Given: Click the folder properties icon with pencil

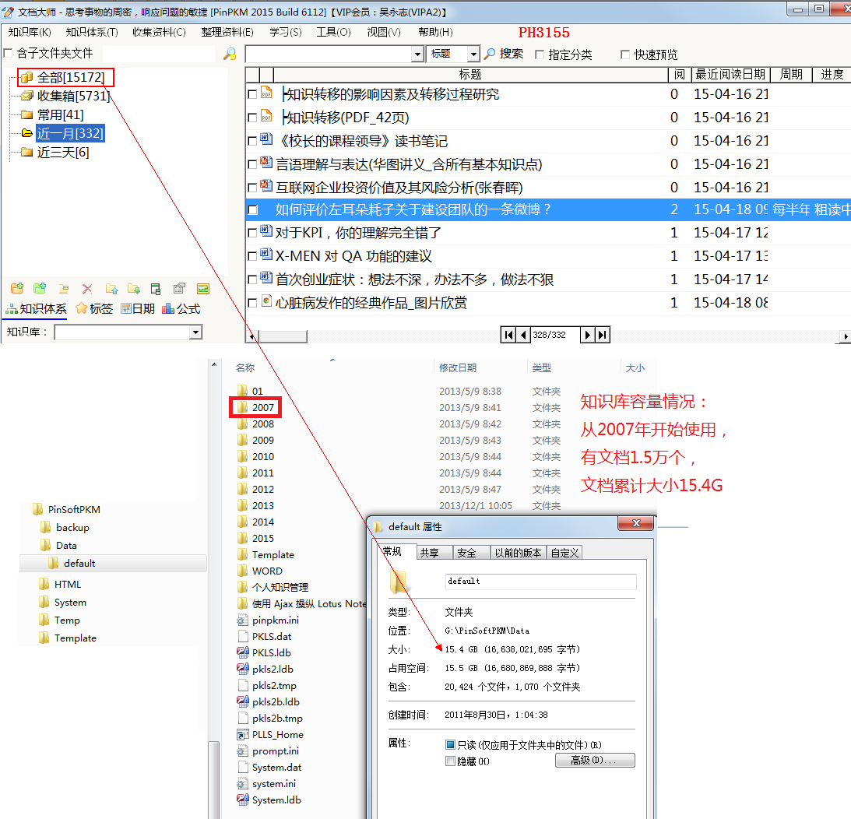Looking at the screenshot, I should click(179, 289).
